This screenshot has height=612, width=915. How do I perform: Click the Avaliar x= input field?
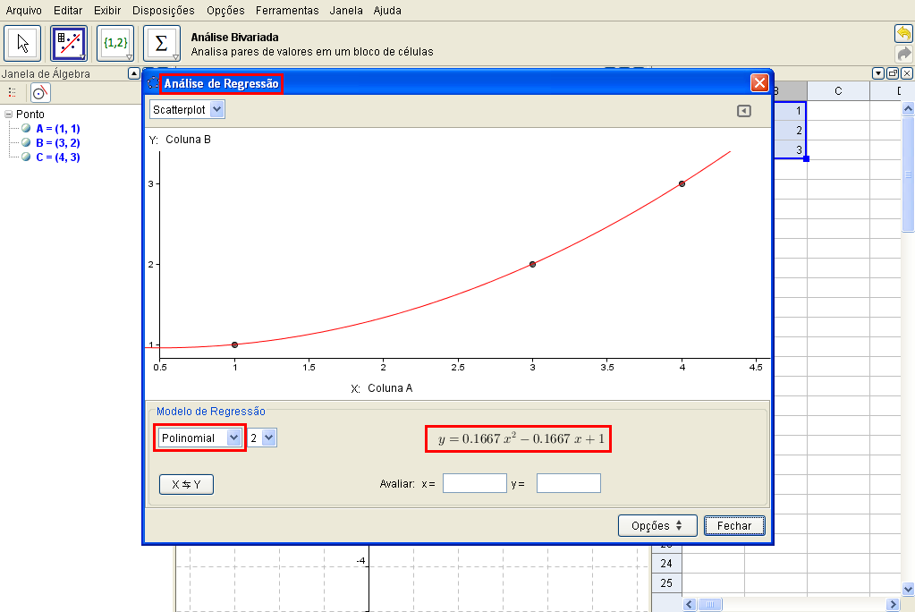tap(474, 484)
